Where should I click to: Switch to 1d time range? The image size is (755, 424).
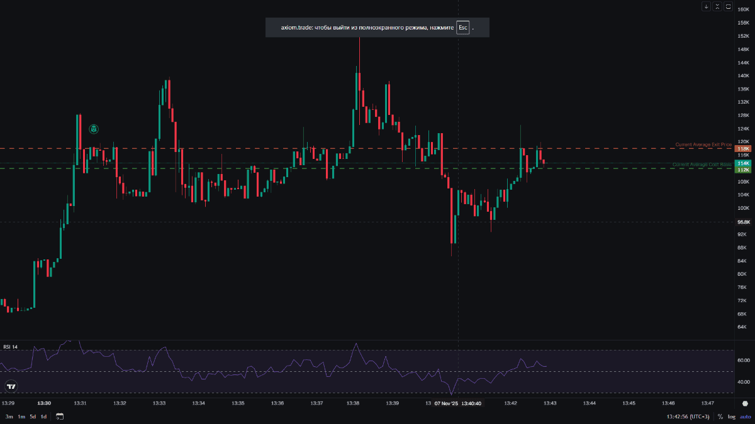43,416
